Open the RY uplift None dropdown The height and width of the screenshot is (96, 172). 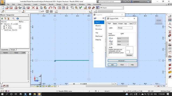[x=123, y=45]
